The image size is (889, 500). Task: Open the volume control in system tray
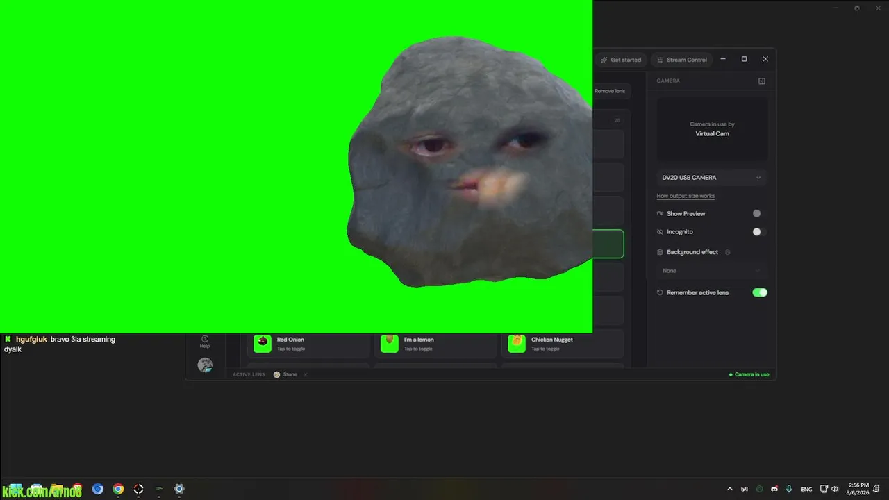pos(835,489)
